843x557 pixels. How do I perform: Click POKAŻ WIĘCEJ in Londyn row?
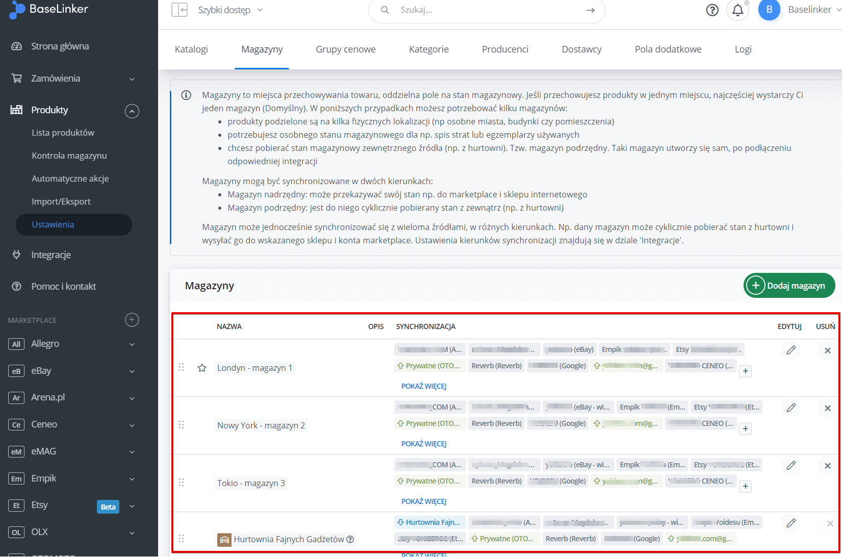pos(424,386)
